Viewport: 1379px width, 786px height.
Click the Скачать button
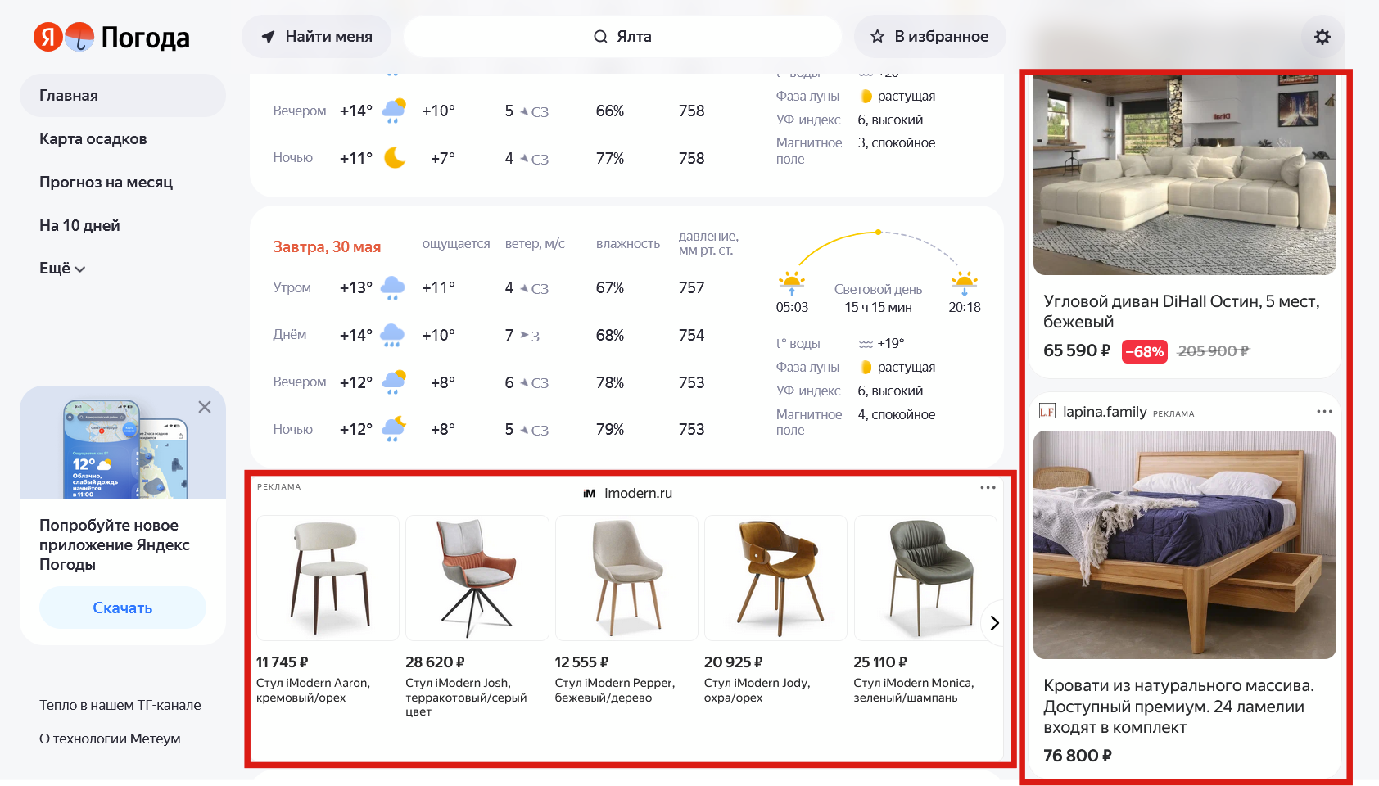coord(123,608)
